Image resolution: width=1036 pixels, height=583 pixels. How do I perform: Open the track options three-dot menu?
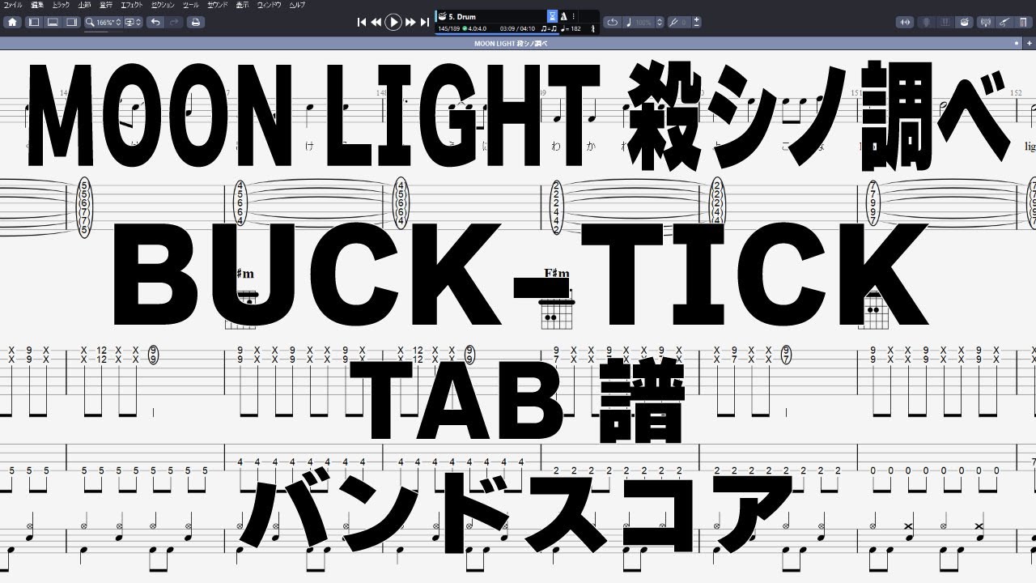(x=574, y=15)
